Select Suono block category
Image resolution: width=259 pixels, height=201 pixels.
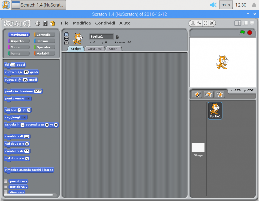pos(19,47)
